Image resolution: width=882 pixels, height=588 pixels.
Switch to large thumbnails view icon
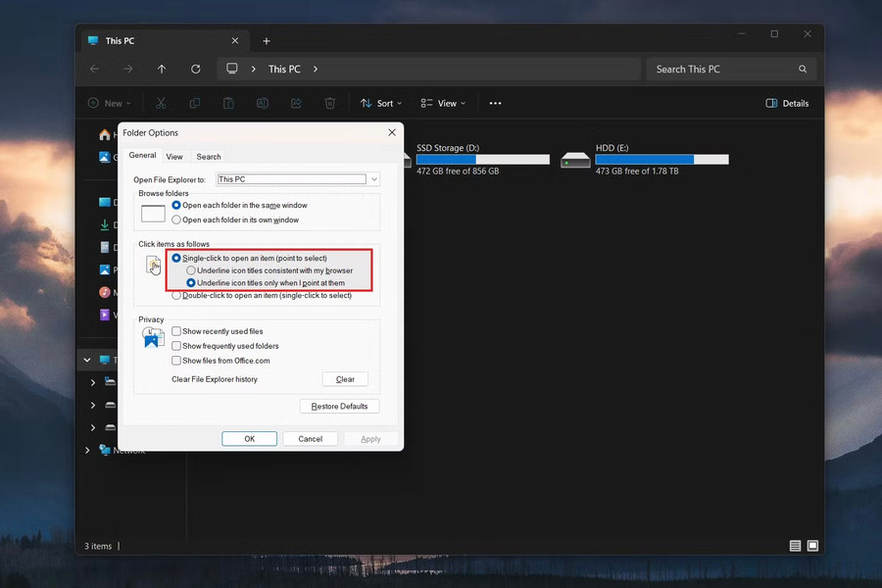tap(812, 546)
